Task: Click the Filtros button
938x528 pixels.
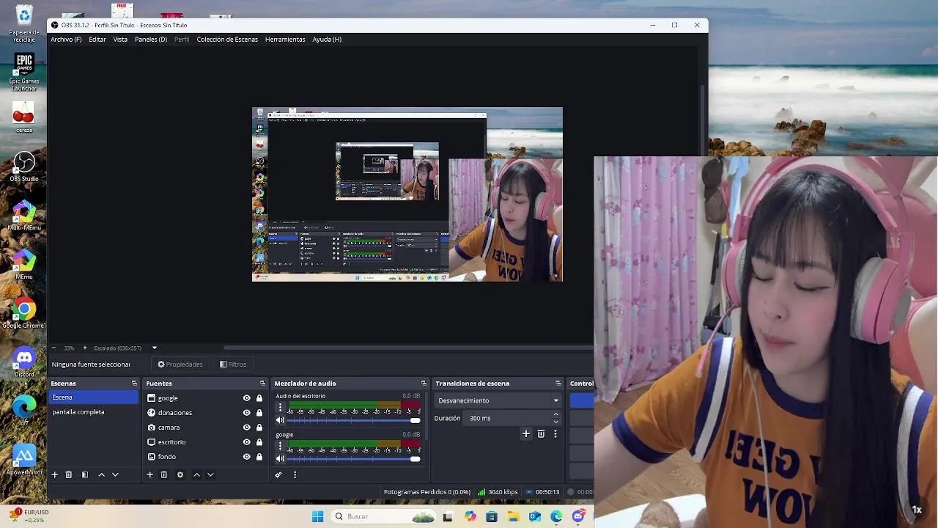Action: (x=233, y=364)
